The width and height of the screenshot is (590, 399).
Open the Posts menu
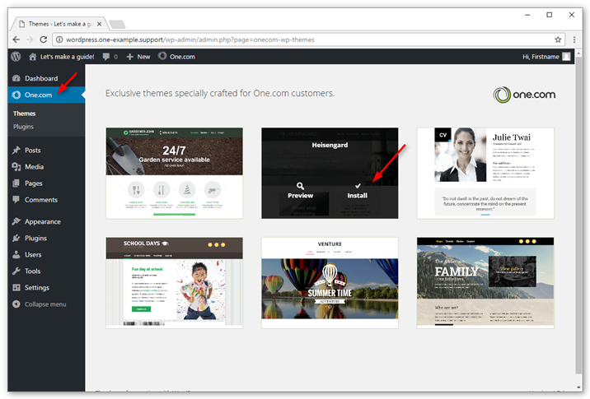pyautogui.click(x=33, y=151)
